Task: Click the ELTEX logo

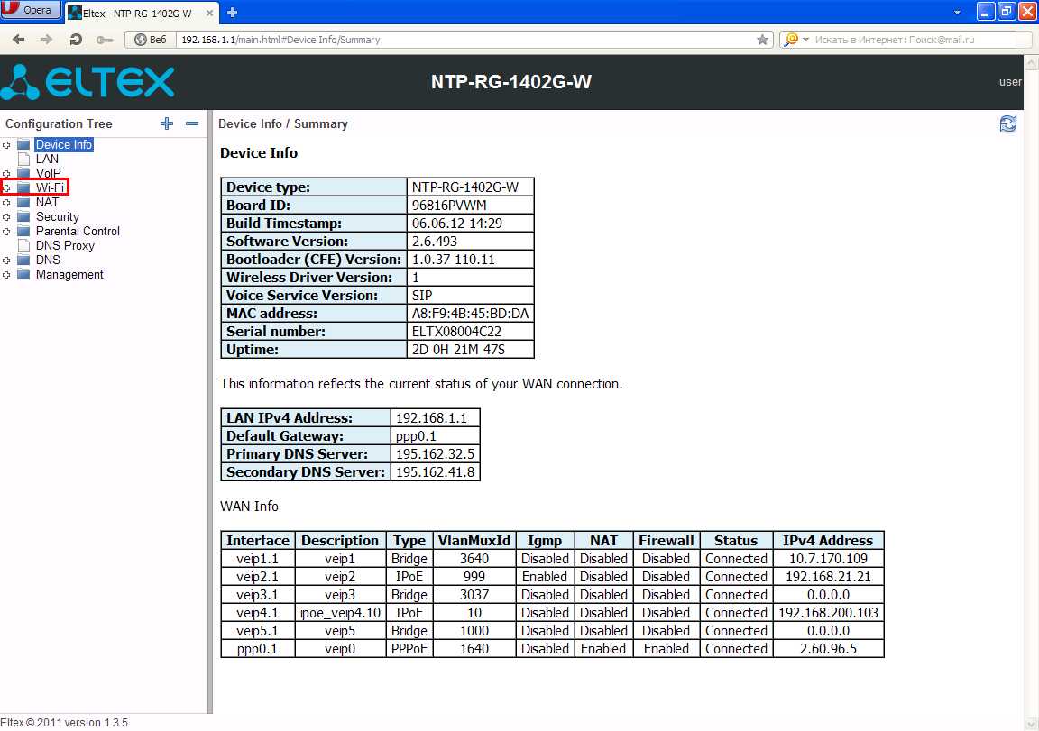Action: pos(87,83)
